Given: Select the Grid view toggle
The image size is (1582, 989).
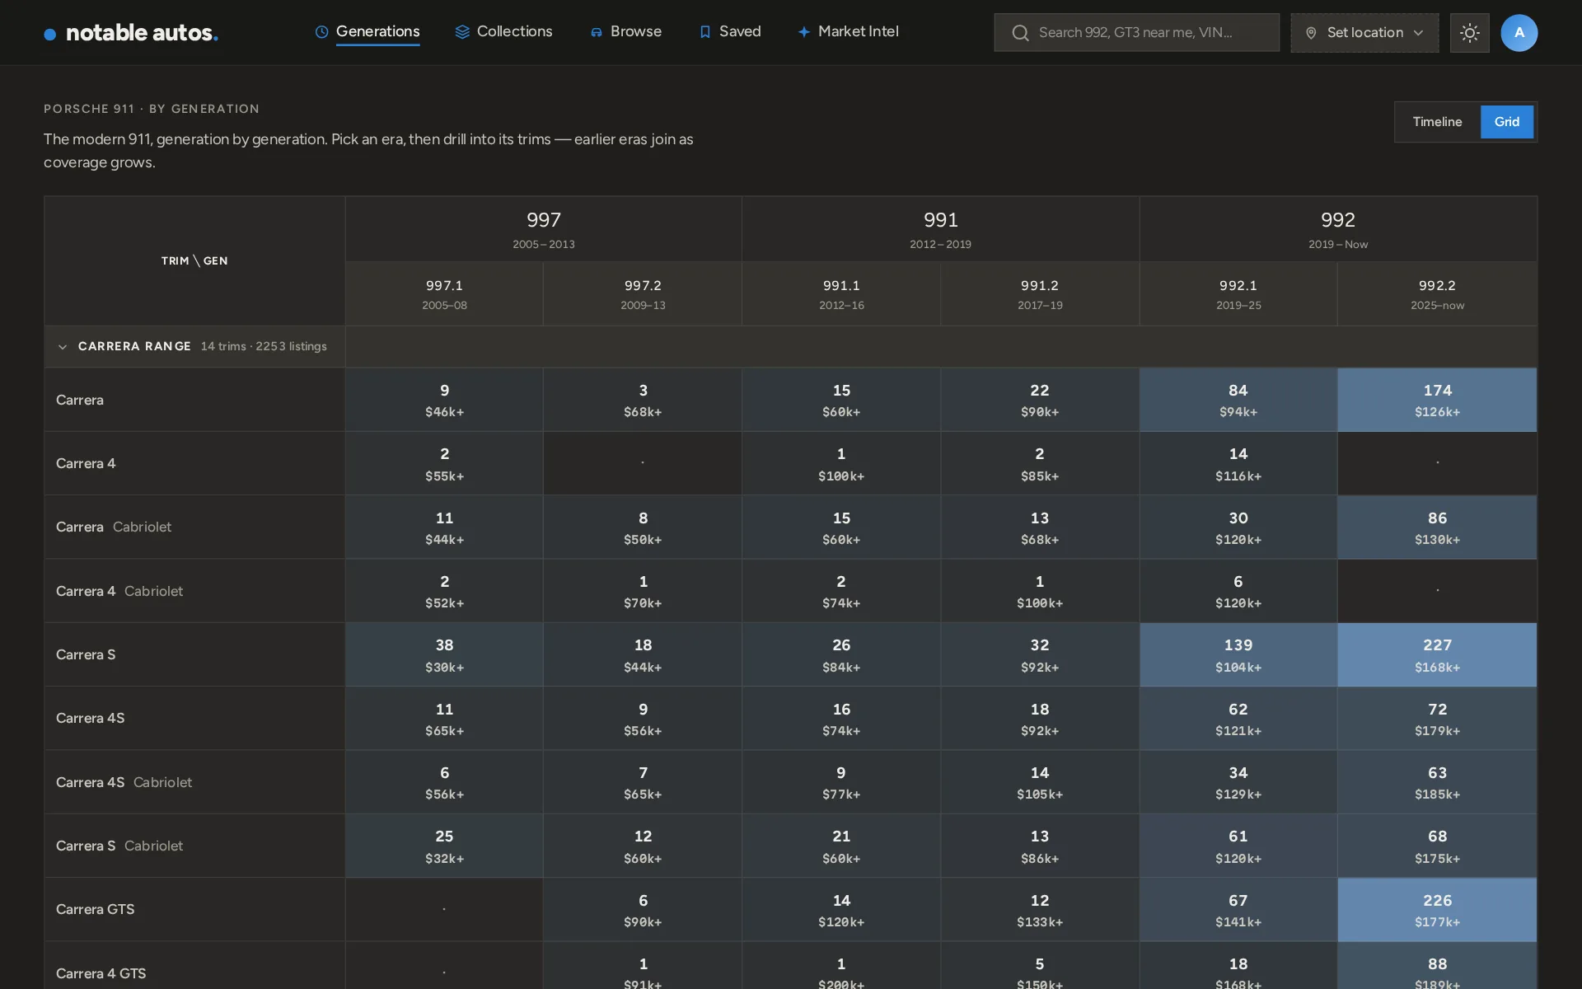Looking at the screenshot, I should pyautogui.click(x=1507, y=122).
